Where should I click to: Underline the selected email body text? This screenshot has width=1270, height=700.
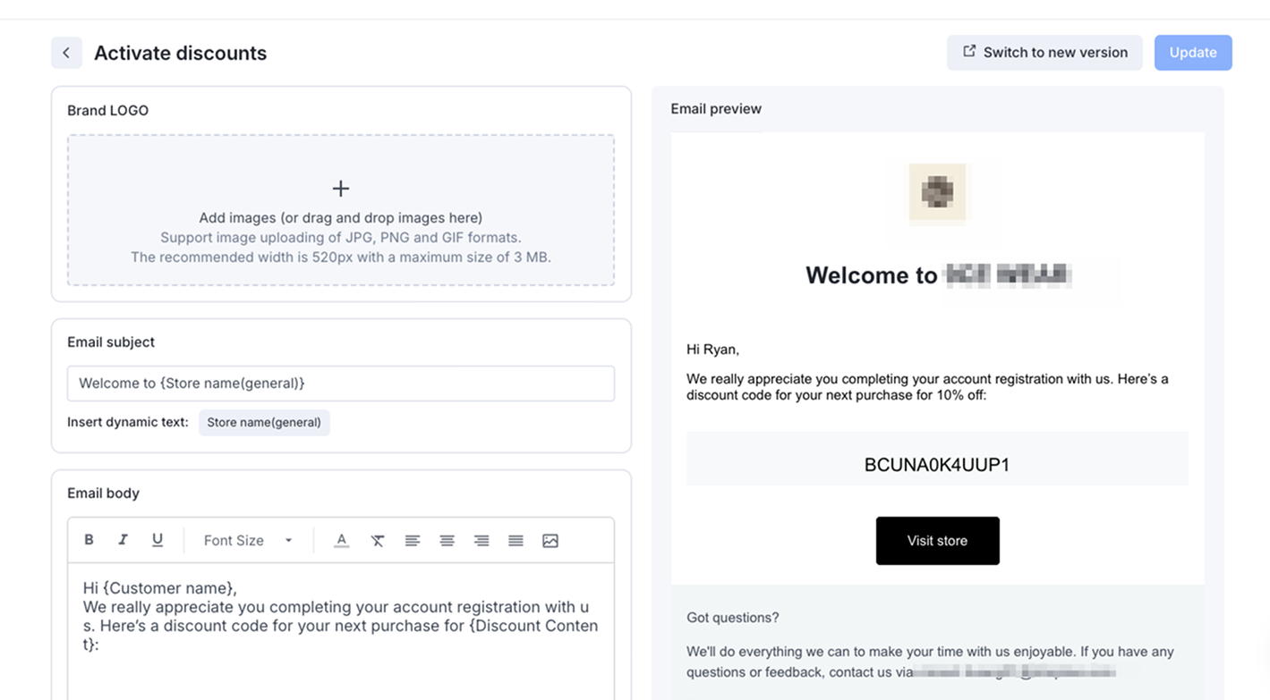[158, 540]
